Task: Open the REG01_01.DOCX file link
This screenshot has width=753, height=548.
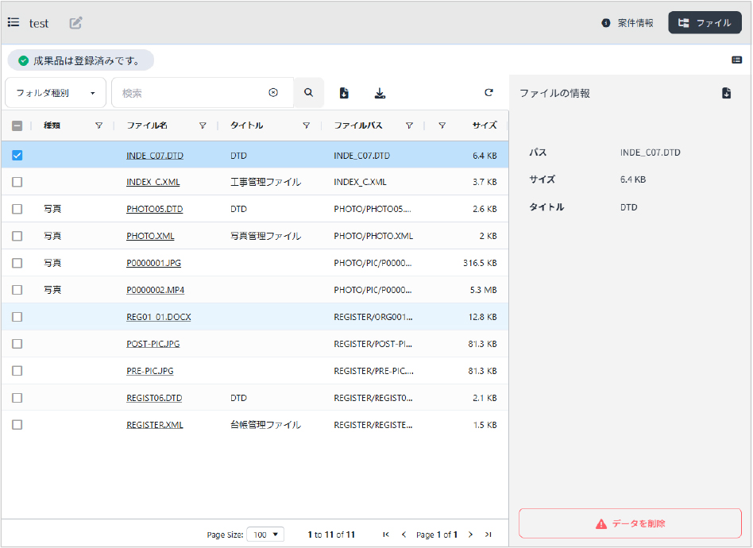Action: point(159,317)
